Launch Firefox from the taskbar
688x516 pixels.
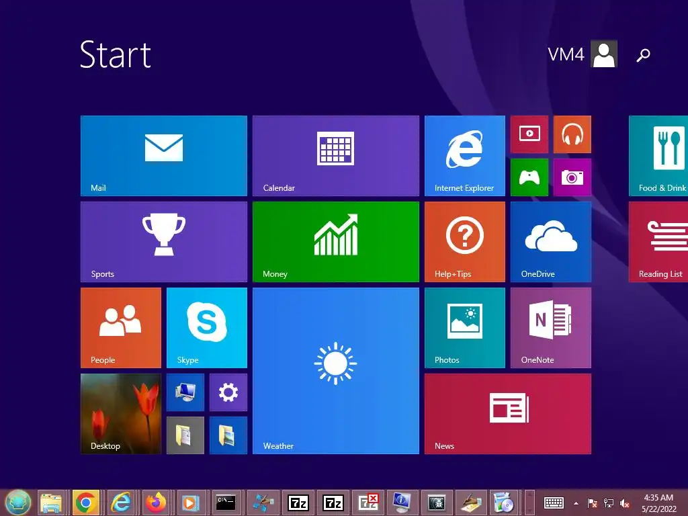point(156,503)
